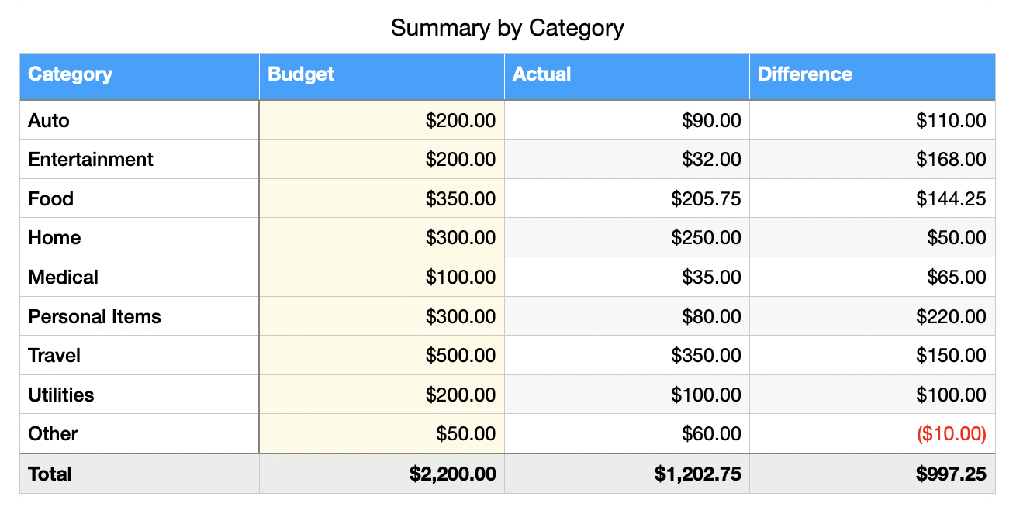
Task: Select the Personal Items difference $220.00
Action: tap(951, 317)
